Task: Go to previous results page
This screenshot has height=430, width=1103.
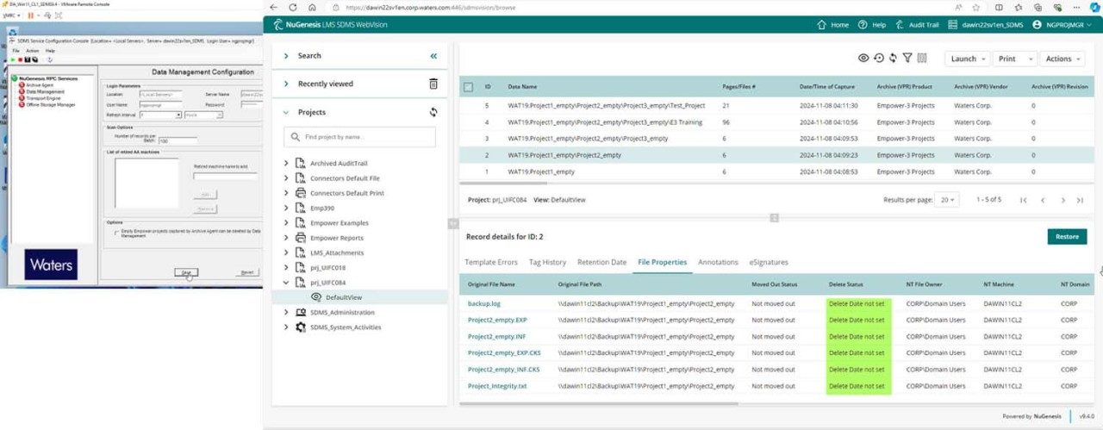Action: coord(1043,200)
